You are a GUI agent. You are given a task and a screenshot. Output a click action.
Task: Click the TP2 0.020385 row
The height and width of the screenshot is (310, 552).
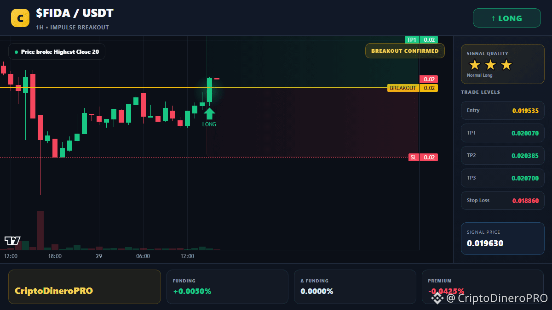coord(502,156)
